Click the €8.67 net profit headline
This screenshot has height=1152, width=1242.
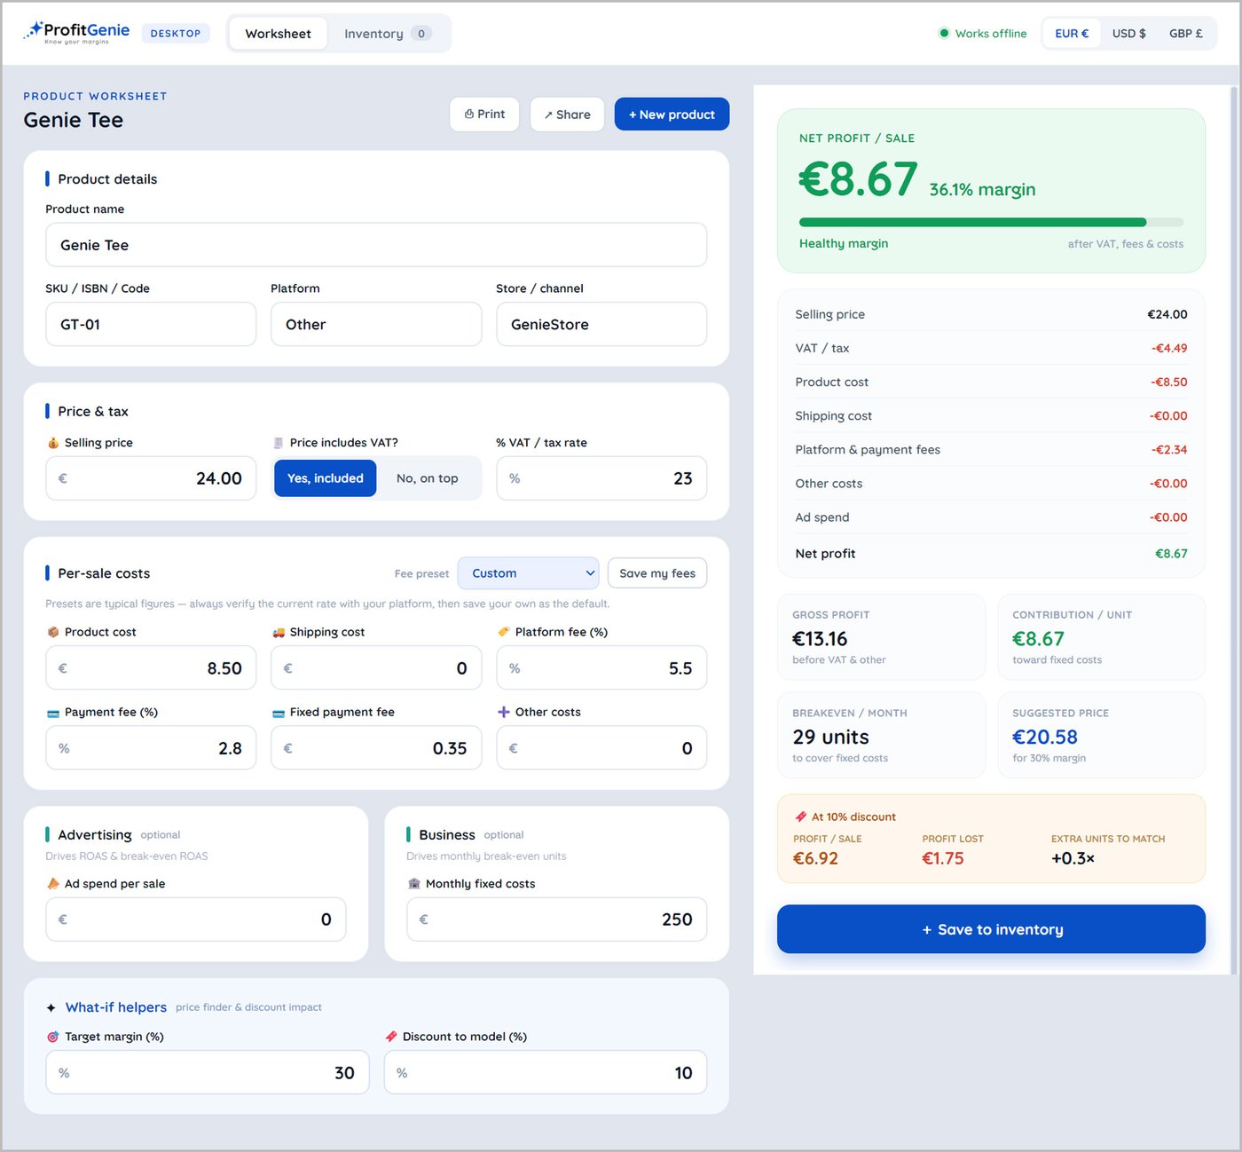click(858, 179)
